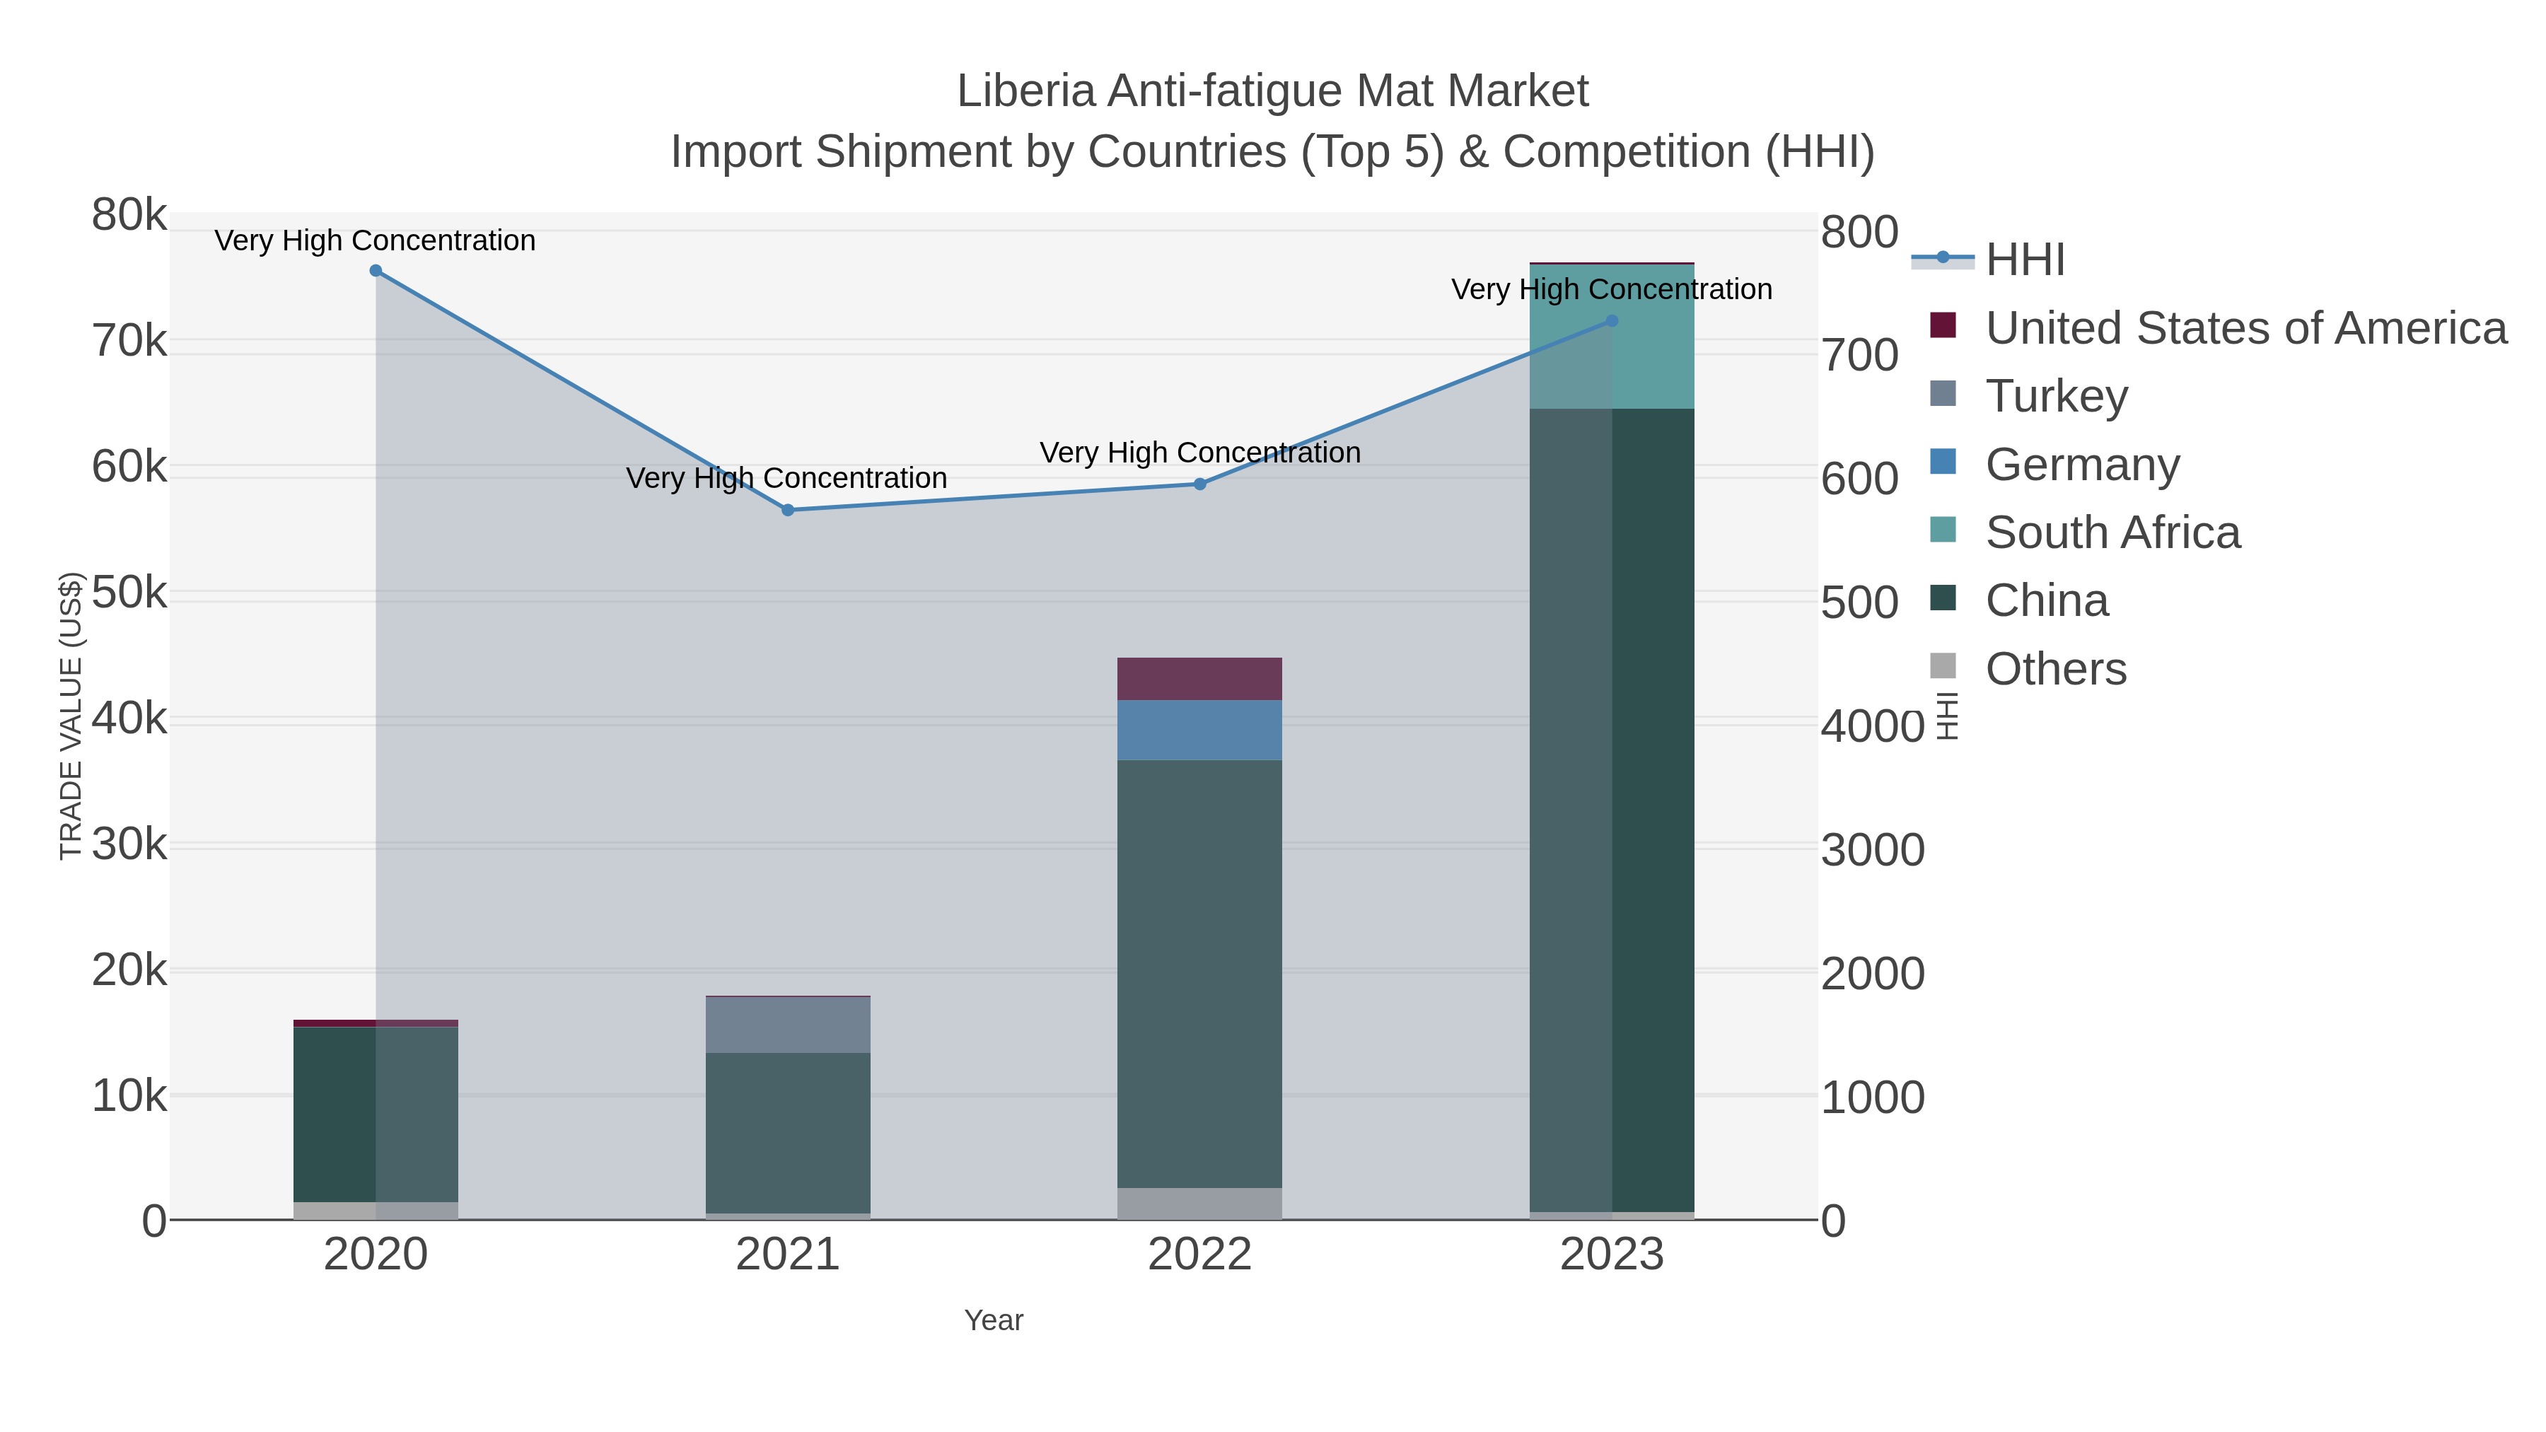2546x1432 pixels.
Task: Click the HHI line marker icon in legend
Action: tap(1943, 258)
